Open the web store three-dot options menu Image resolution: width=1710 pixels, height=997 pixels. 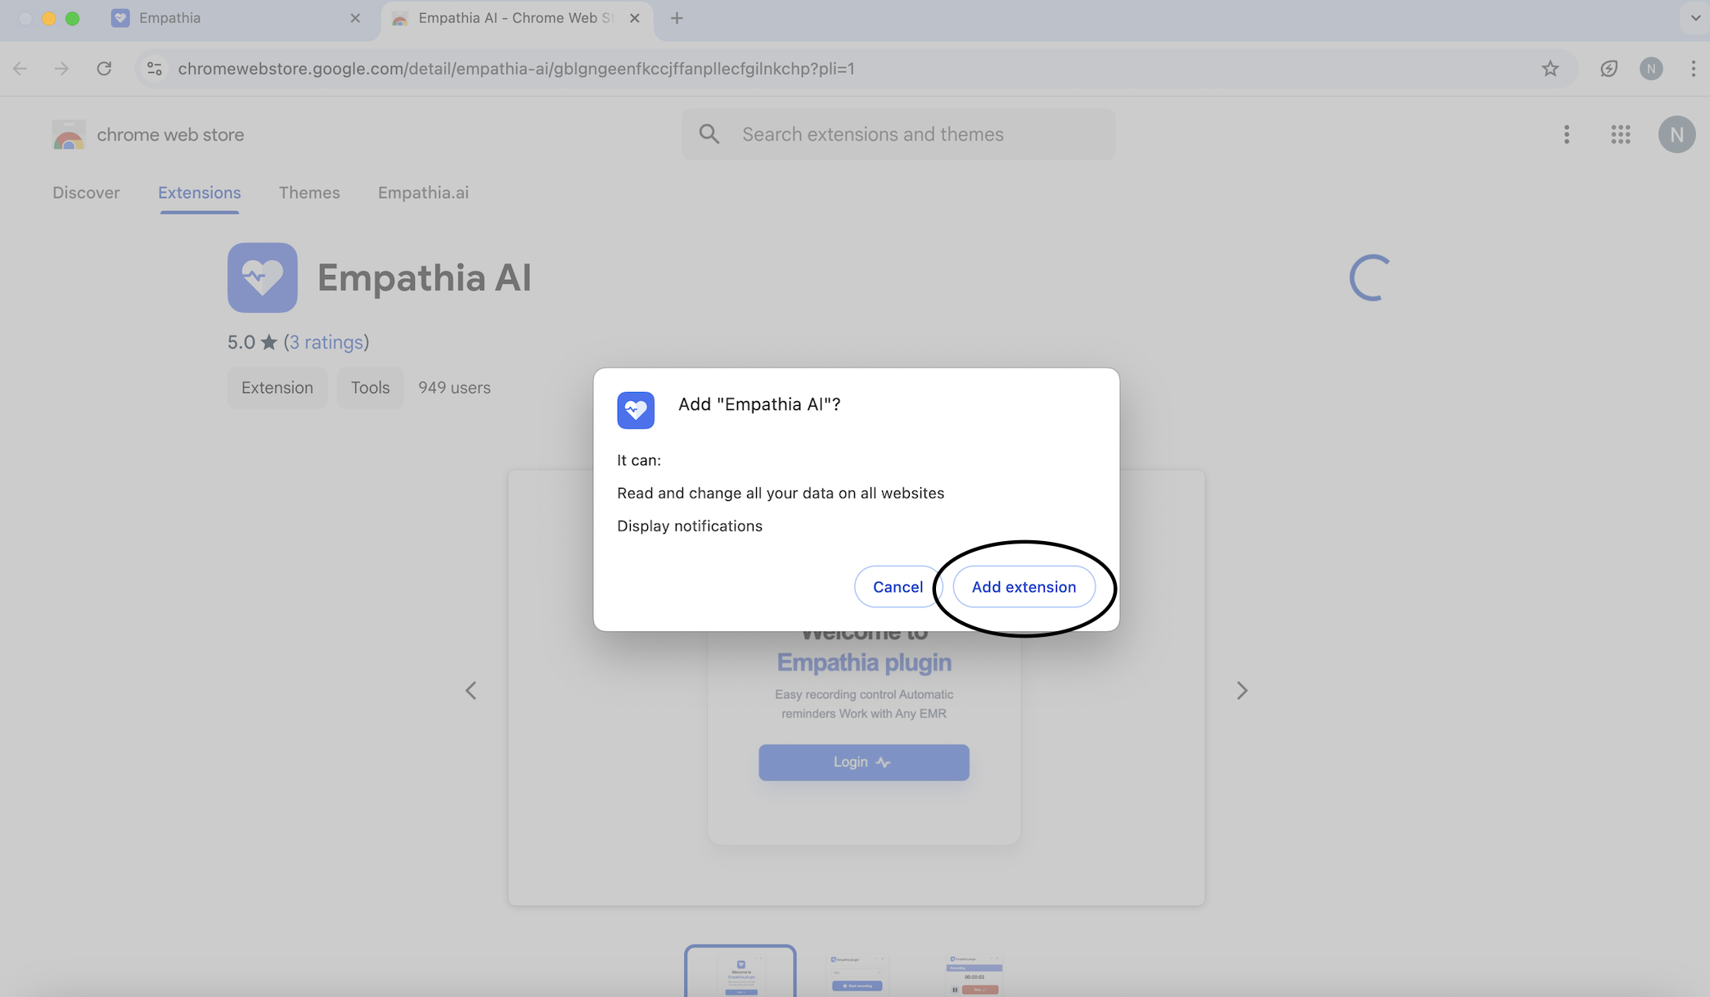(x=1566, y=134)
